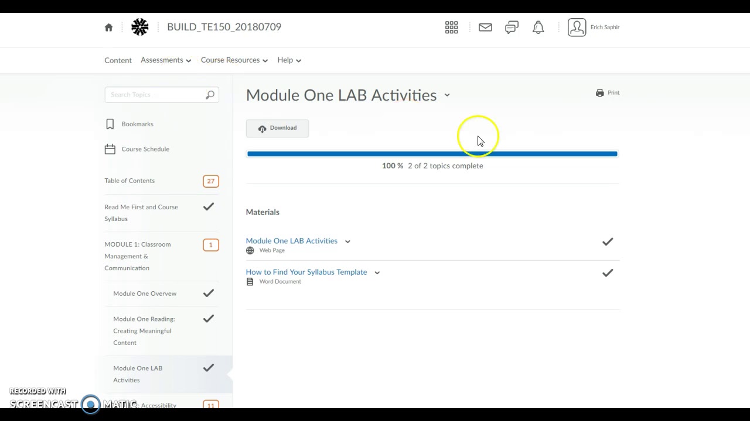750x421 pixels.
Task: Open the subscription alerts chat icon
Action: coord(512,27)
